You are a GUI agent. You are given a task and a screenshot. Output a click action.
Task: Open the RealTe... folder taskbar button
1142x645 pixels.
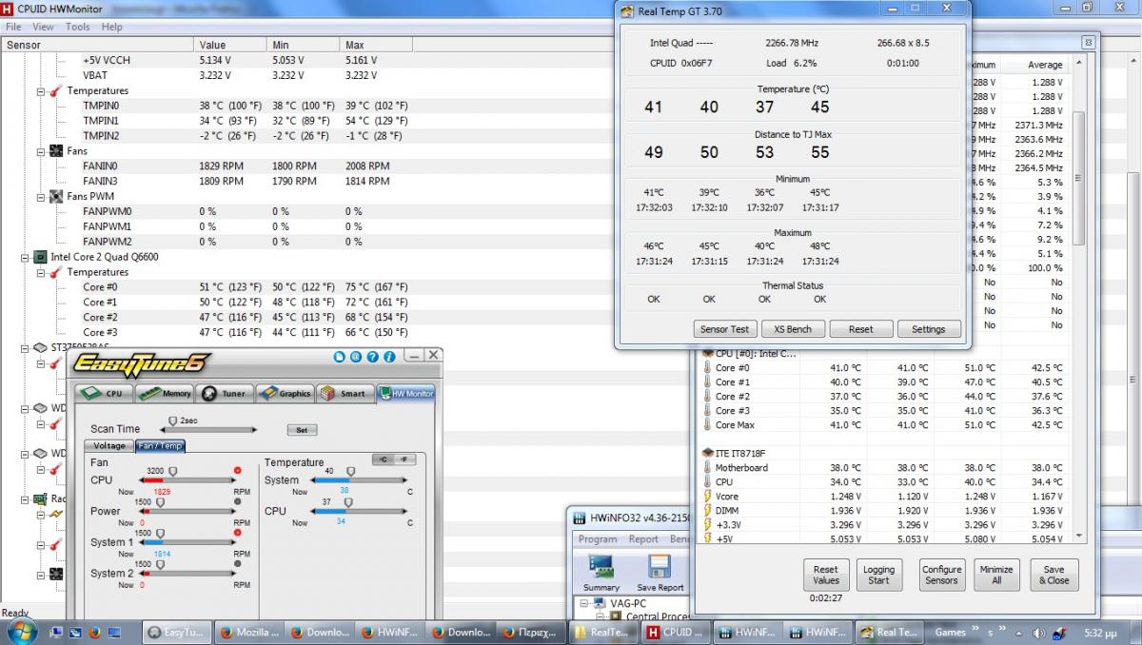click(x=604, y=632)
